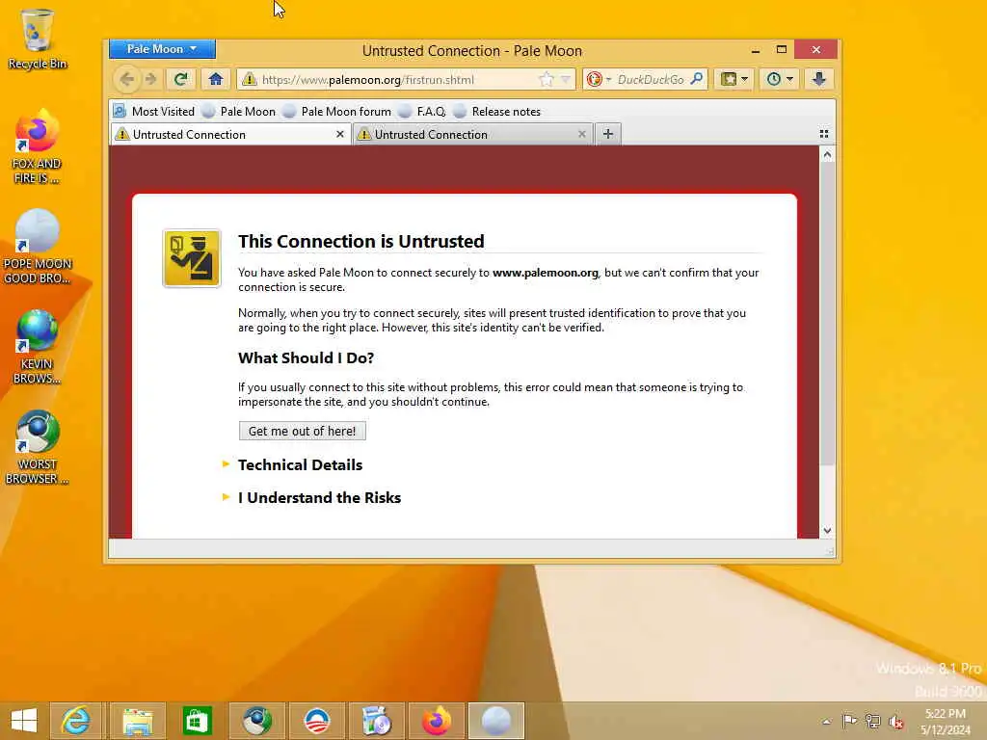This screenshot has width=987, height=740.
Task: Select the KEVIN BROWS desktop shortcut
Action: point(38,347)
